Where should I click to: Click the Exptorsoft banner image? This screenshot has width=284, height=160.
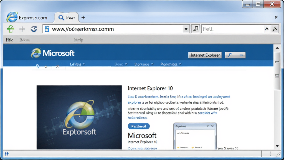coord(79,117)
